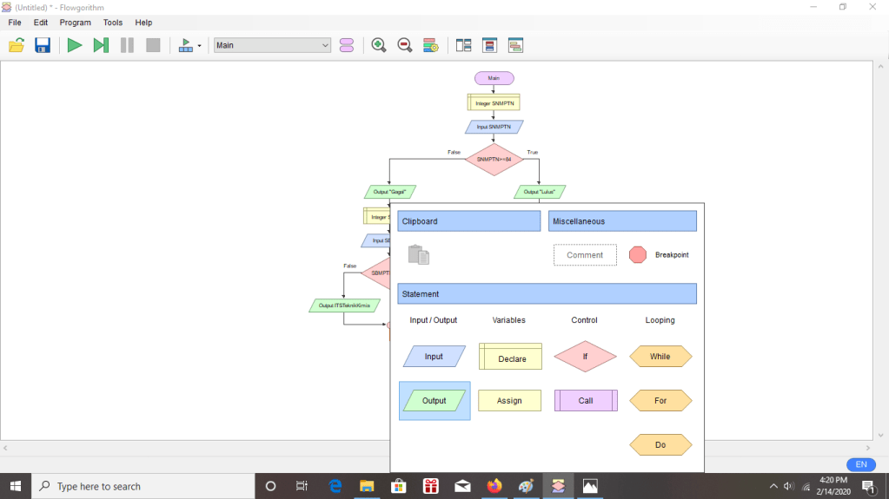Click the Zoom Out magnifier icon
The image size is (889, 499).
(405, 45)
